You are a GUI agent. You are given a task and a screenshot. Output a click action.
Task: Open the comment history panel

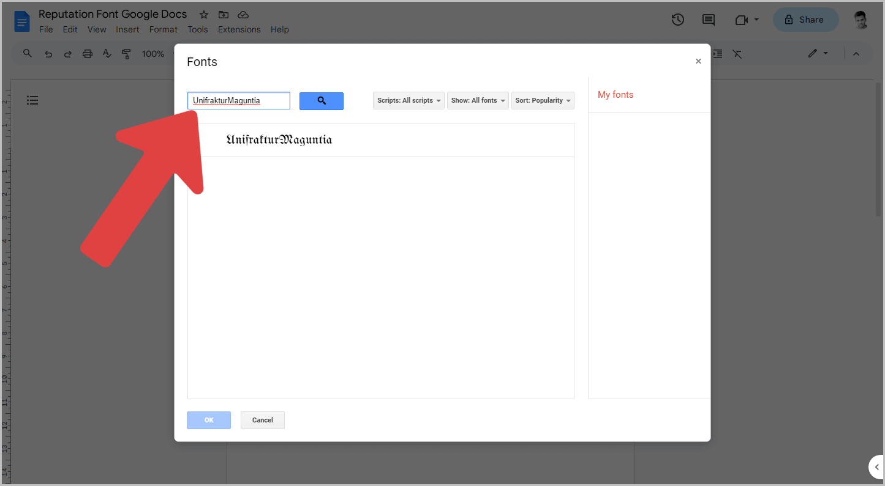tap(709, 20)
